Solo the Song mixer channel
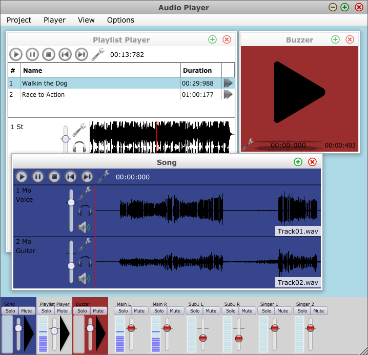Screen dimensions: 368x355 pos(10,311)
